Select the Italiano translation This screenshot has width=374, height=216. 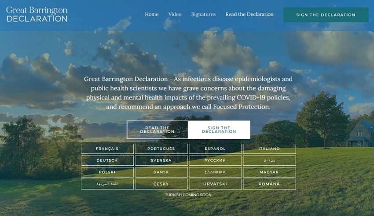tap(269, 149)
